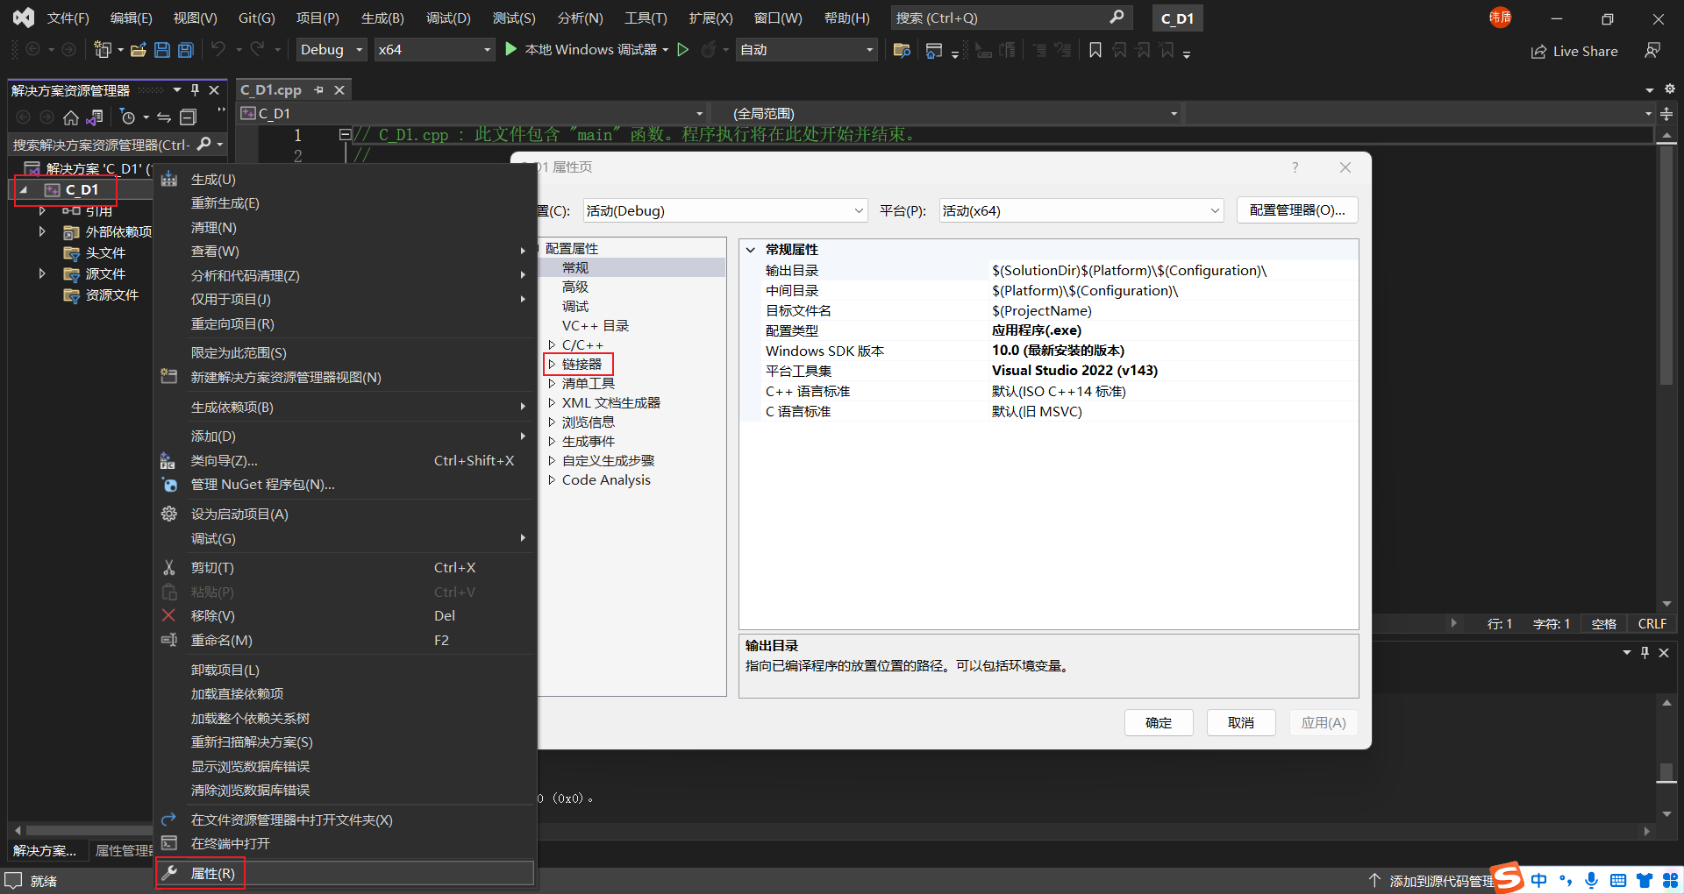The width and height of the screenshot is (1684, 894).
Task: Toggle auto-hide pin on Solution Explorer panel
Action: [196, 90]
